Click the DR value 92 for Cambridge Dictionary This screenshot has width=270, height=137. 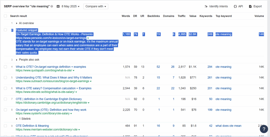click(x=136, y=99)
